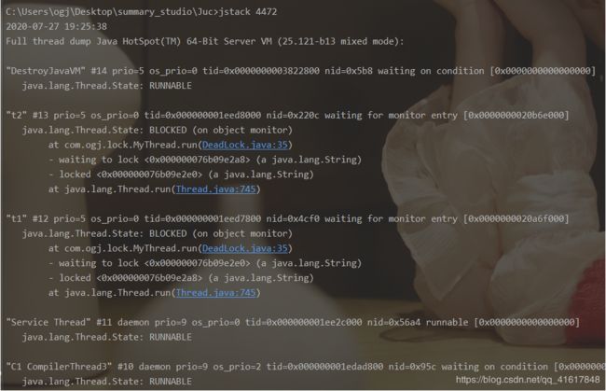Select the "C1 CompilerThread3" #10 header line
Image resolution: width=606 pixels, height=391 pixels.
[305, 367]
